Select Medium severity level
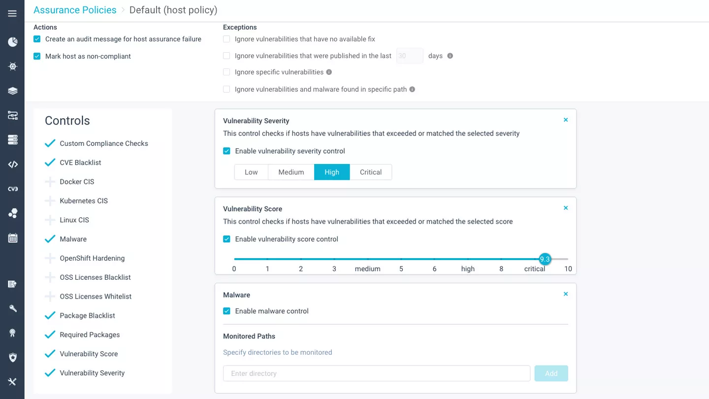The height and width of the screenshot is (399, 709). [291, 172]
